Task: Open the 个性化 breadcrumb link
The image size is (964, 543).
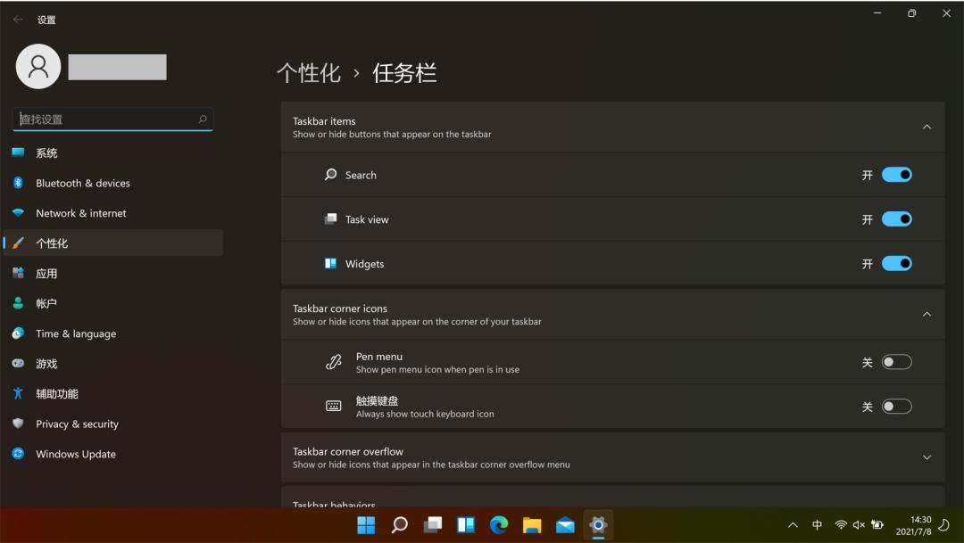Action: pyautogui.click(x=310, y=73)
